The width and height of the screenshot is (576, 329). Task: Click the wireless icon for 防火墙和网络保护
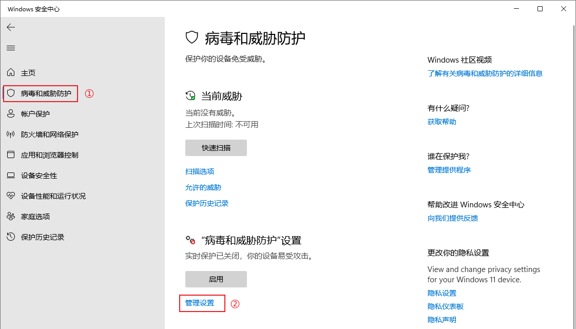[11, 134]
